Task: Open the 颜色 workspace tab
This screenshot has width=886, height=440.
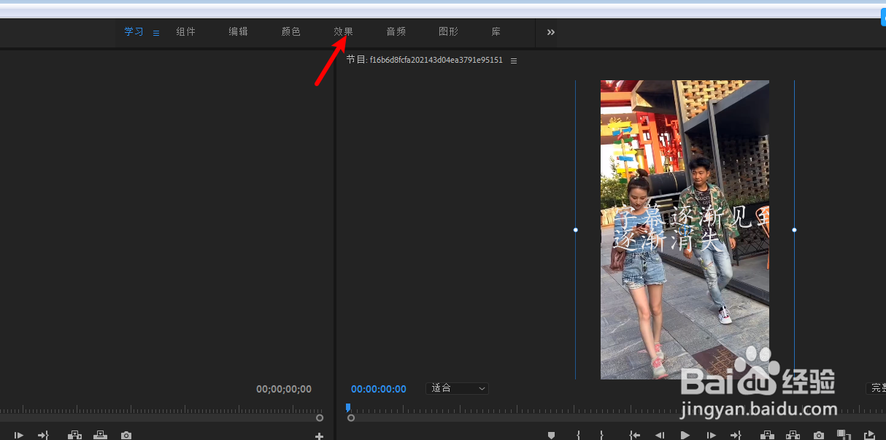Action: (290, 31)
